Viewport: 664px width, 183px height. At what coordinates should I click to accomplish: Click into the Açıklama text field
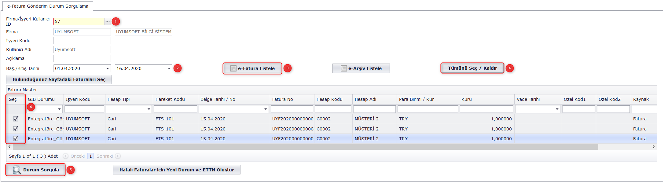pos(82,58)
